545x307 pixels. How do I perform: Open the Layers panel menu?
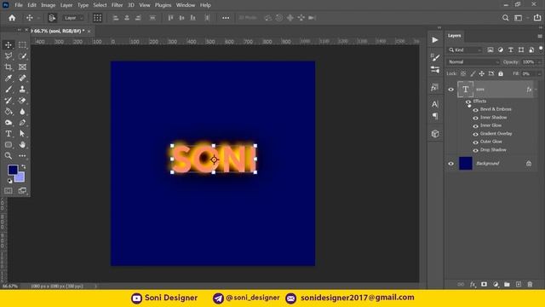tap(540, 36)
